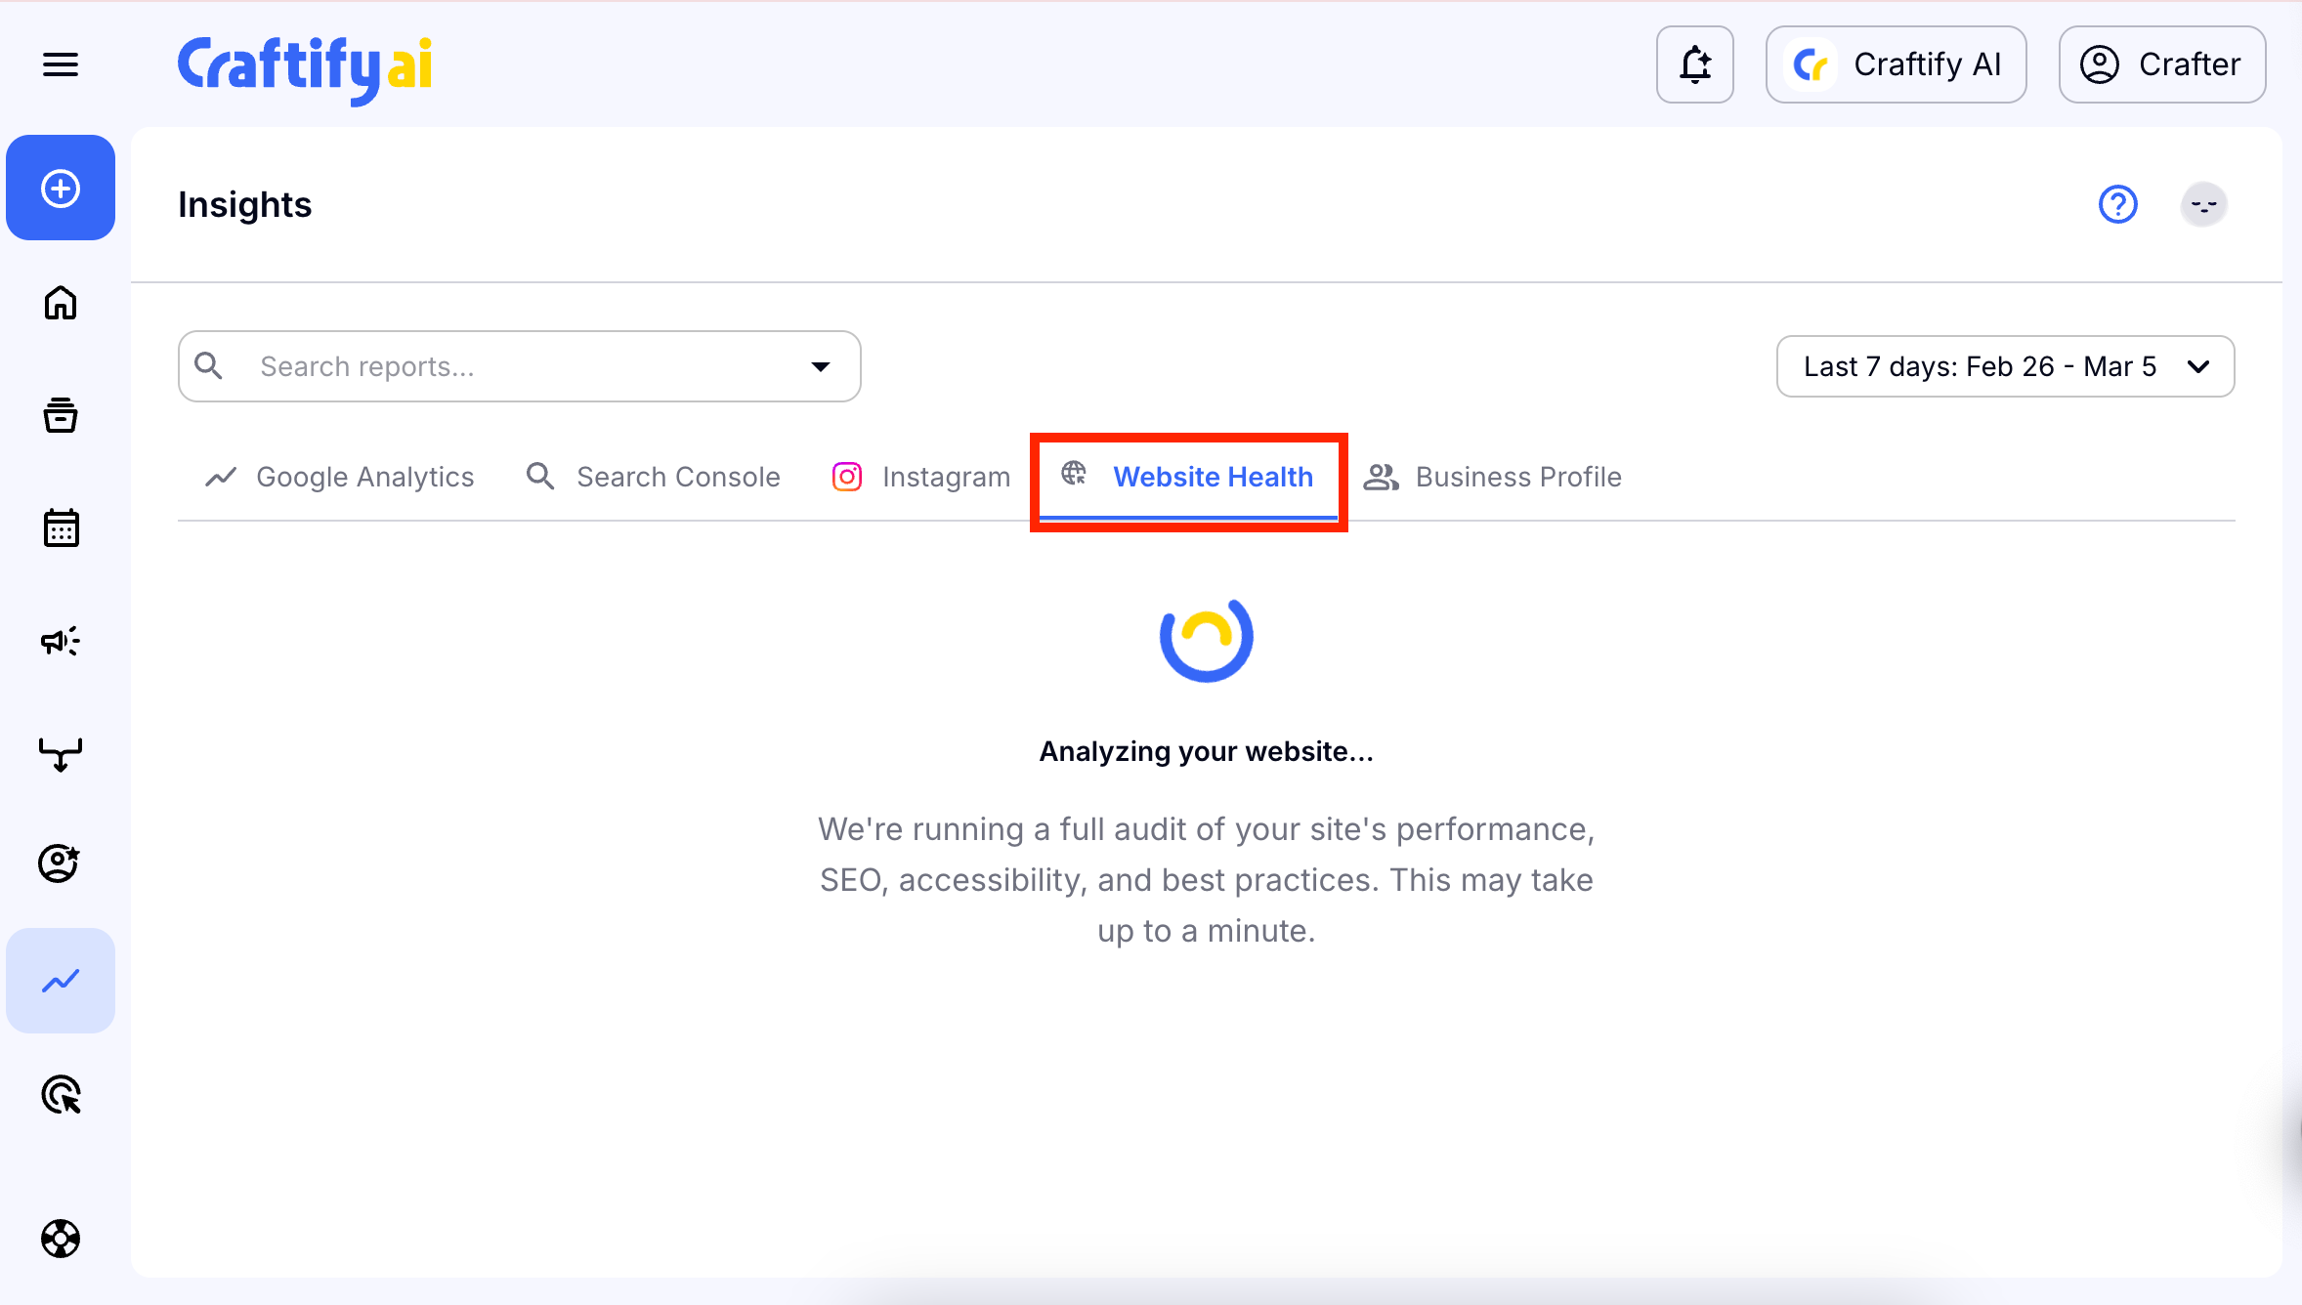
Task: Open the megaphone campaigns icon
Action: tap(61, 642)
